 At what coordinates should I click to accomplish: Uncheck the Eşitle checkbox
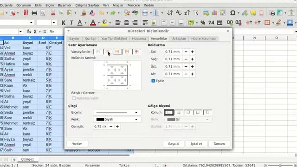pos(153,81)
